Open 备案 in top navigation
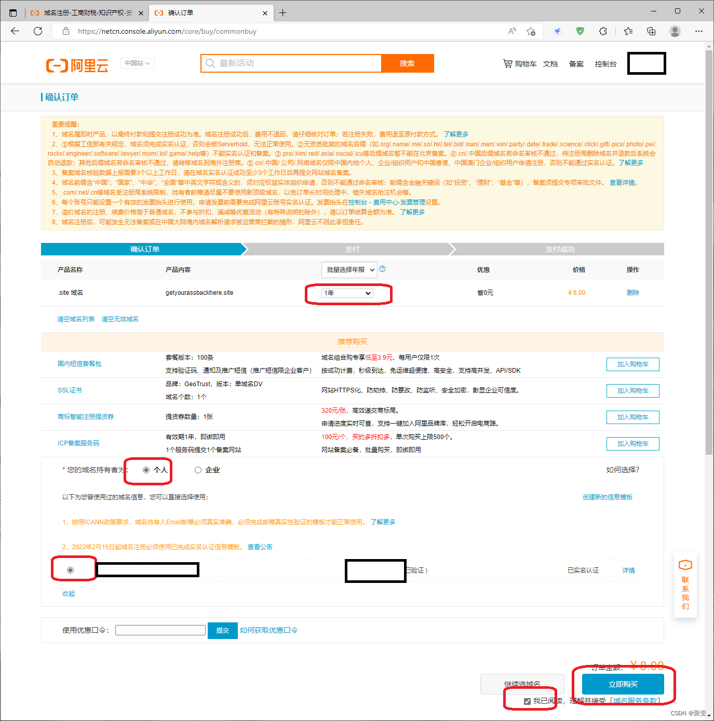The height and width of the screenshot is (721, 714). coord(576,64)
